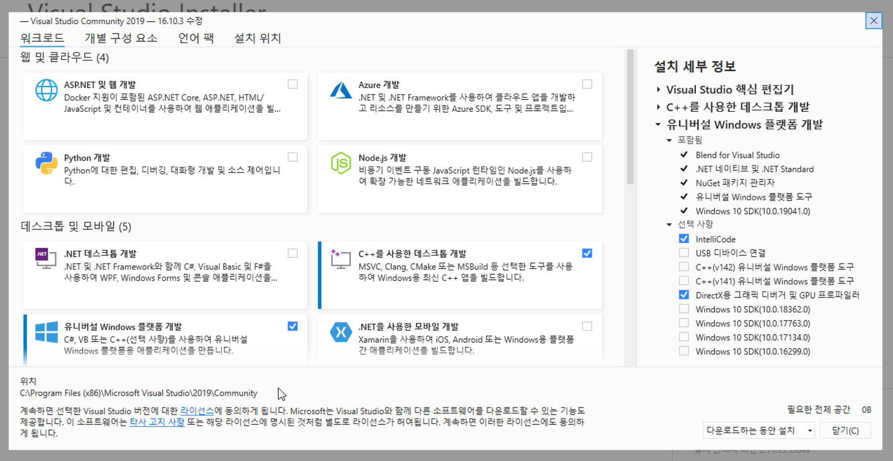
Task: Click the ASP.NET globe icon
Action: point(46,90)
